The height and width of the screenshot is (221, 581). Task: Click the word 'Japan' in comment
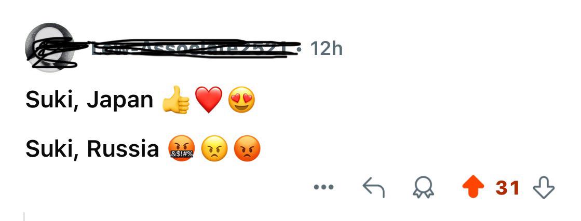(120, 100)
